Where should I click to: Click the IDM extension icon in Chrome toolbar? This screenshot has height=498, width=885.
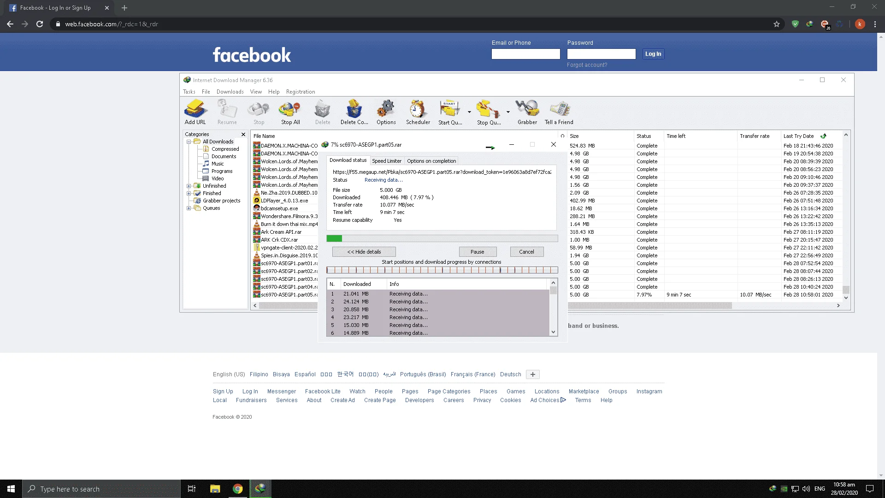pos(810,24)
